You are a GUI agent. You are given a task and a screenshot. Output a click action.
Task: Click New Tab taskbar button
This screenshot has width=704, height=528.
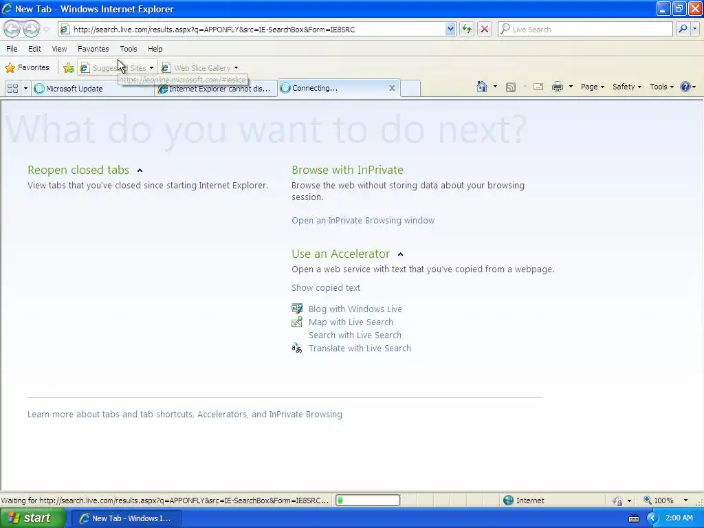pyautogui.click(x=126, y=518)
